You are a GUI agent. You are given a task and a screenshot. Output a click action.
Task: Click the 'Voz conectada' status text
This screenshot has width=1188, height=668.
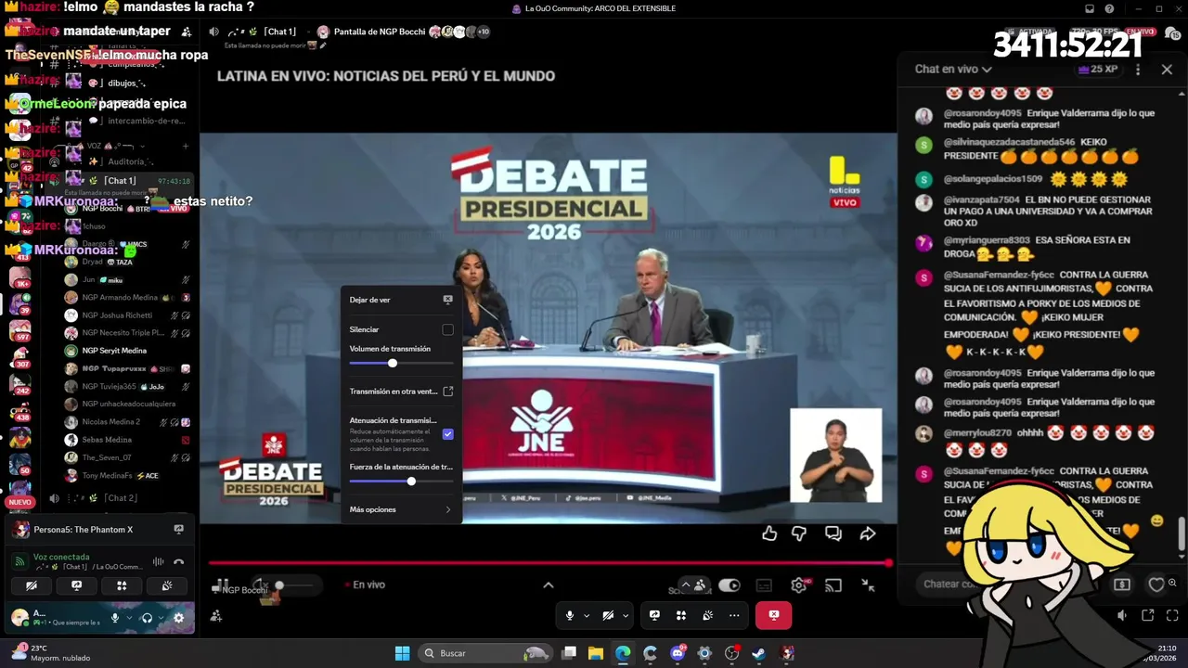click(61, 557)
